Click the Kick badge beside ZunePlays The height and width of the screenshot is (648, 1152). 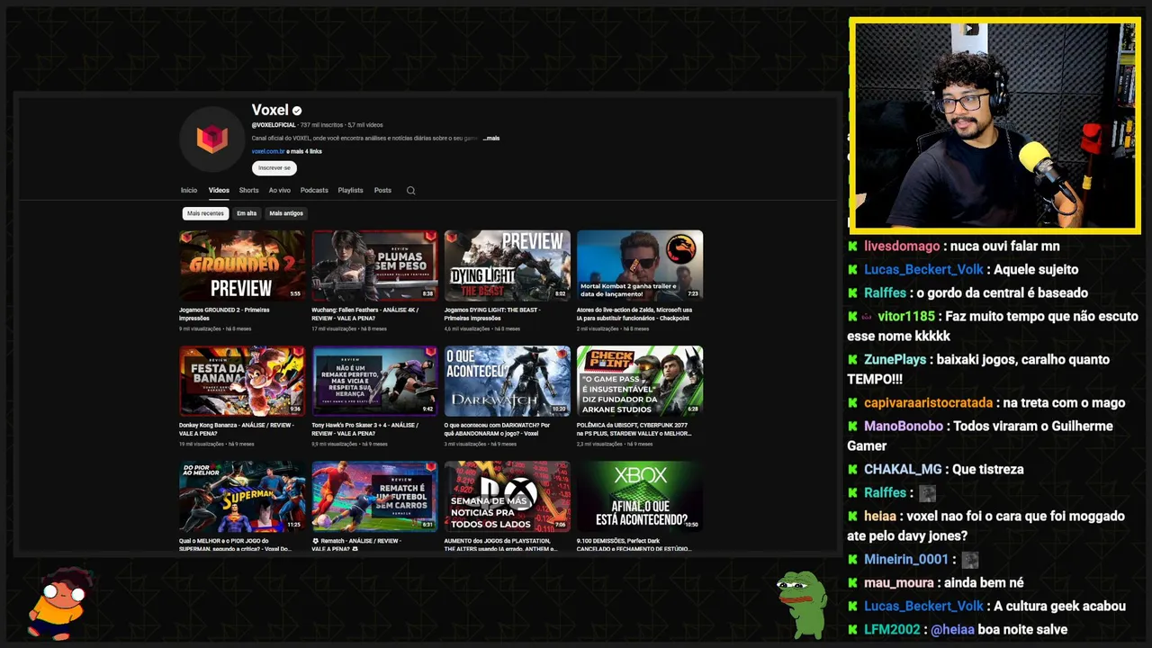852,359
